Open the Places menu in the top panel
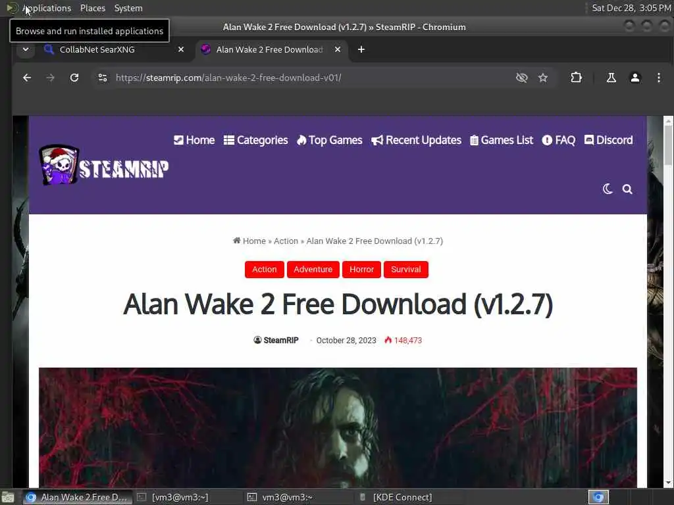Image resolution: width=674 pixels, height=505 pixels. click(x=92, y=8)
